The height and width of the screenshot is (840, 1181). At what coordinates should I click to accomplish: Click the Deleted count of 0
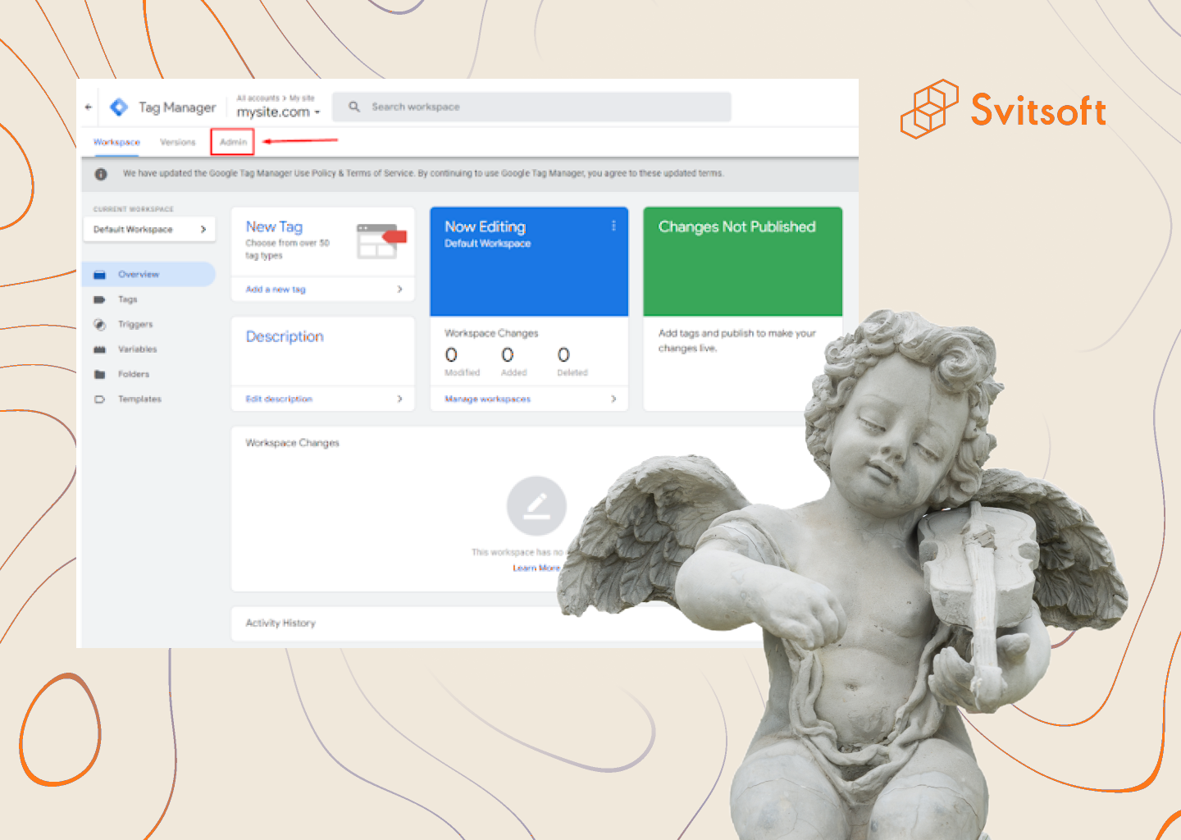pos(563,355)
